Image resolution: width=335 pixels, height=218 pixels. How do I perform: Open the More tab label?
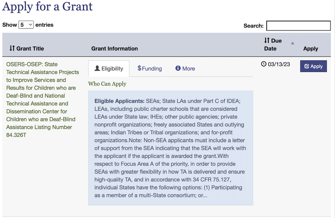pyautogui.click(x=188, y=69)
